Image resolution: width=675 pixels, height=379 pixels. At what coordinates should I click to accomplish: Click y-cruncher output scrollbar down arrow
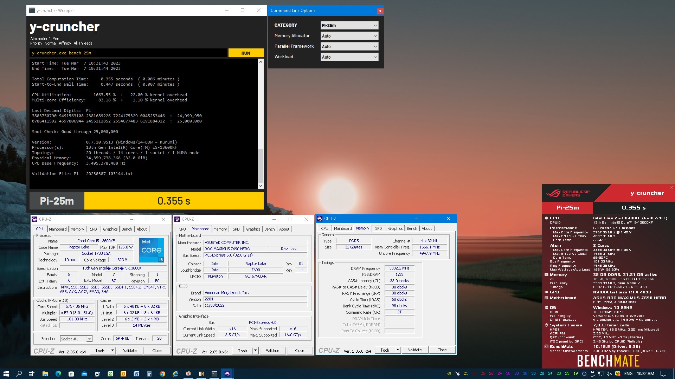(x=261, y=186)
